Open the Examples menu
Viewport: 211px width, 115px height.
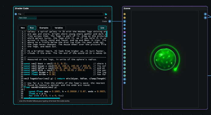click(44, 28)
